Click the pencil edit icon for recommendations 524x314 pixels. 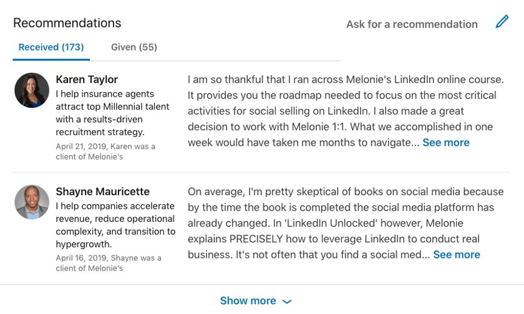tap(502, 22)
